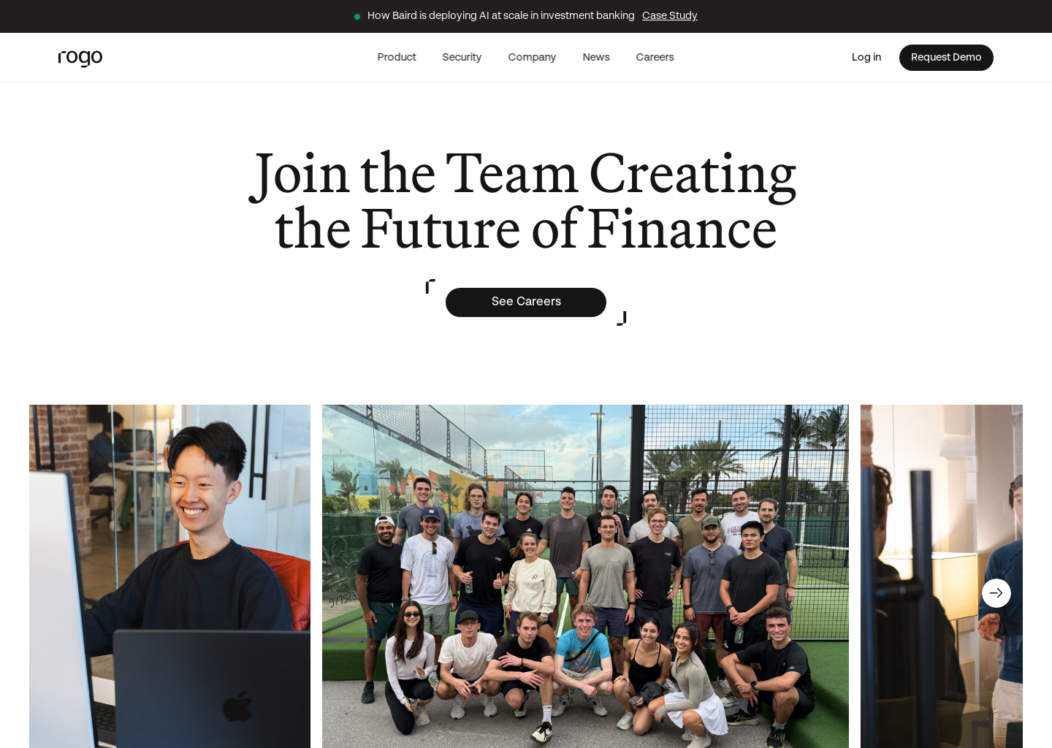Open the smiling man at laptop photo
Image resolution: width=1052 pixels, height=748 pixels.
pos(169,576)
